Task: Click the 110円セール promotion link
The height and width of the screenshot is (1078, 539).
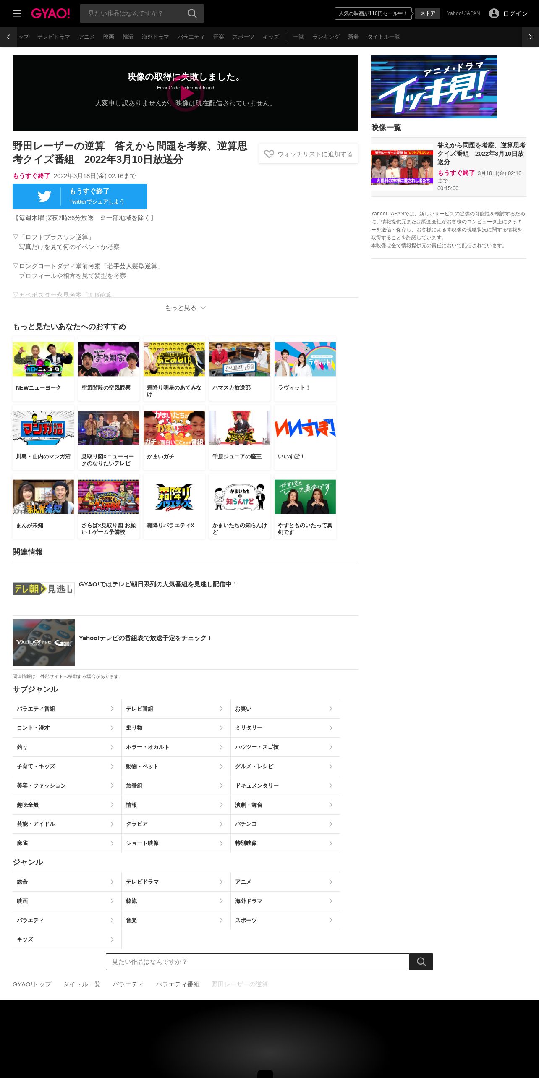Action: point(373,13)
